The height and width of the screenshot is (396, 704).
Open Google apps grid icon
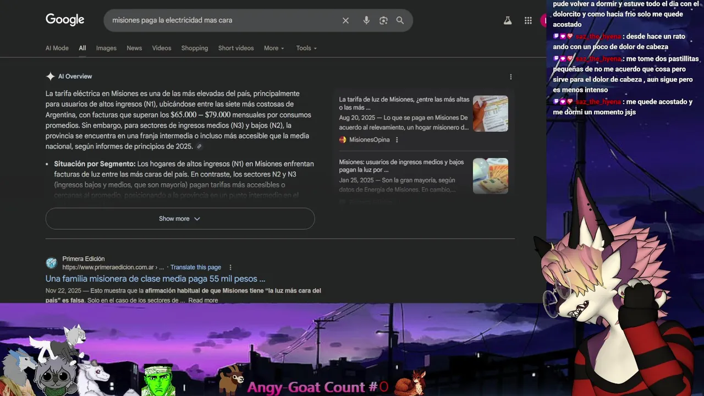tap(528, 20)
